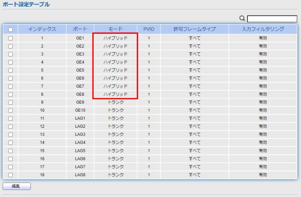Click ハイブリッド mode in GE4 row
Viewport: 301px width, 197px height.
[x=115, y=62]
